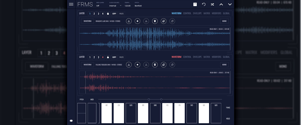The height and width of the screenshot is (125, 301).
Task: Switch lower layer panel to Matrix tab
Action: [x=207, y=57]
